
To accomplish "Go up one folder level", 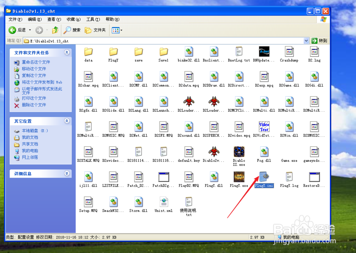I will tap(55, 30).
